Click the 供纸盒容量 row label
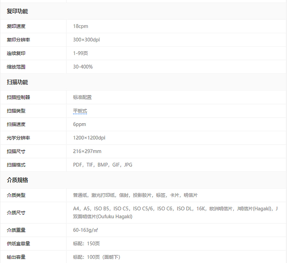 [18, 244]
